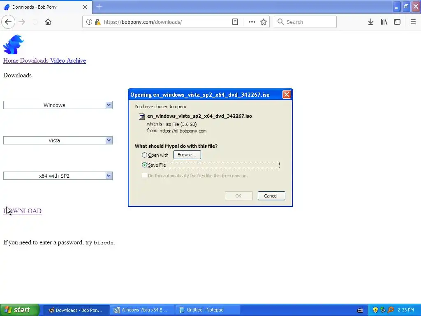The width and height of the screenshot is (421, 316).
Task: Open the downloads arrow panel in toolbar
Action: click(370, 22)
